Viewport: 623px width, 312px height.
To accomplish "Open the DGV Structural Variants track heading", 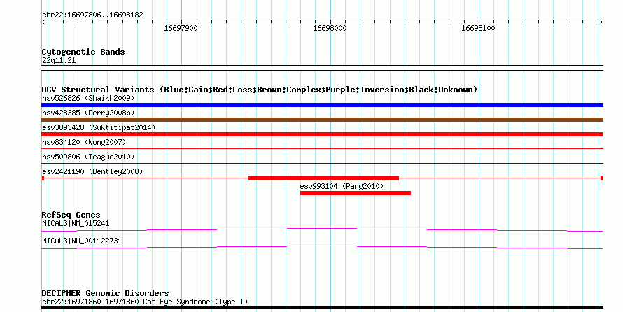I will [x=260, y=90].
